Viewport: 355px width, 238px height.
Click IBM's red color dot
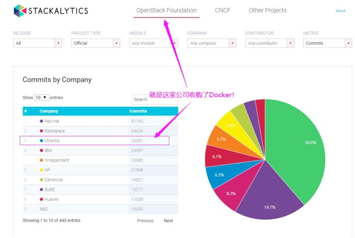coord(41,150)
